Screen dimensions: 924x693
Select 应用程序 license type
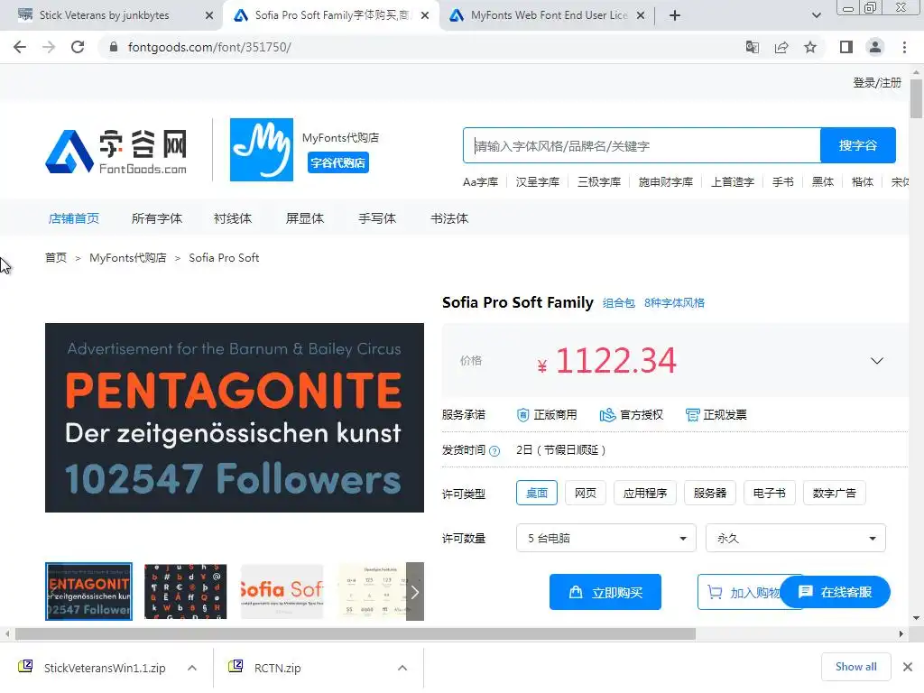pyautogui.click(x=645, y=493)
